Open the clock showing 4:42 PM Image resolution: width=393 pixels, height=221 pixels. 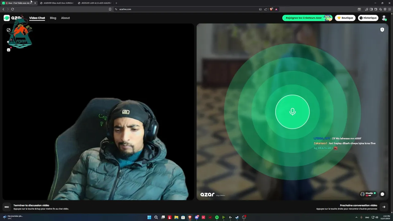[x=386, y=217]
